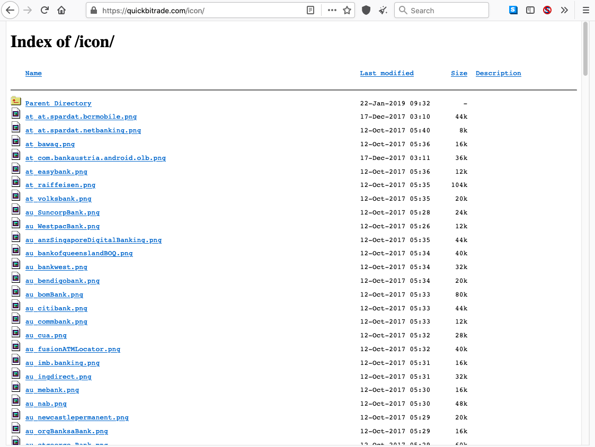
Task: Open au_bendigobank.png file link
Action: click(x=63, y=281)
